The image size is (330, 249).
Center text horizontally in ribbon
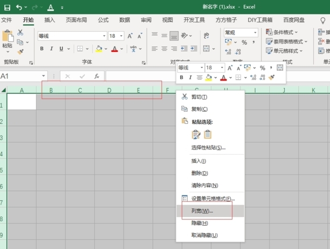tap(164, 49)
